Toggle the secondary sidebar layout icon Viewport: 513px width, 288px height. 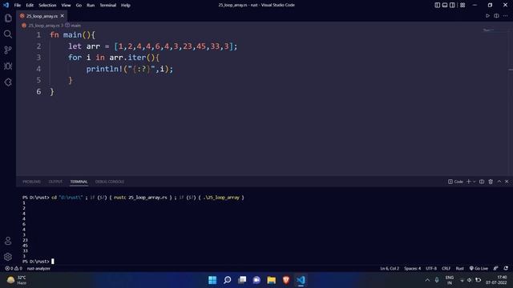pos(452,5)
